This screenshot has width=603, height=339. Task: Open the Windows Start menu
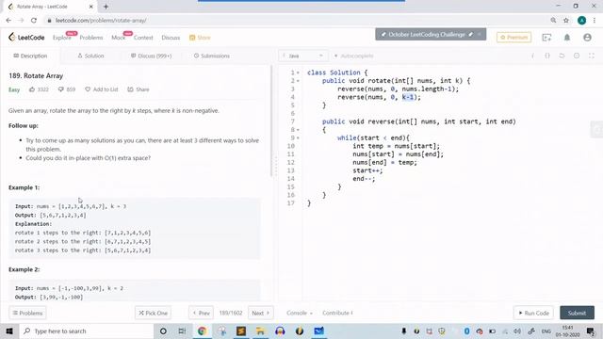tap(9, 331)
